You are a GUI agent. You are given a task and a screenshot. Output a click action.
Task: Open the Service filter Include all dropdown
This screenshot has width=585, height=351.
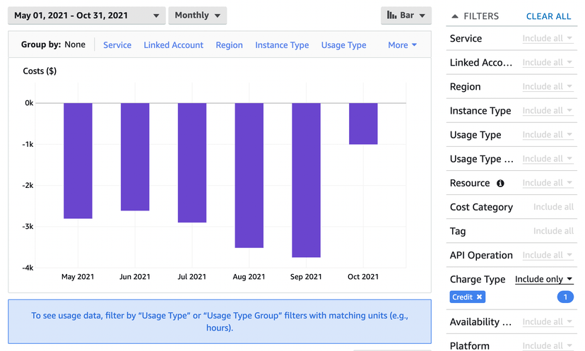(548, 39)
